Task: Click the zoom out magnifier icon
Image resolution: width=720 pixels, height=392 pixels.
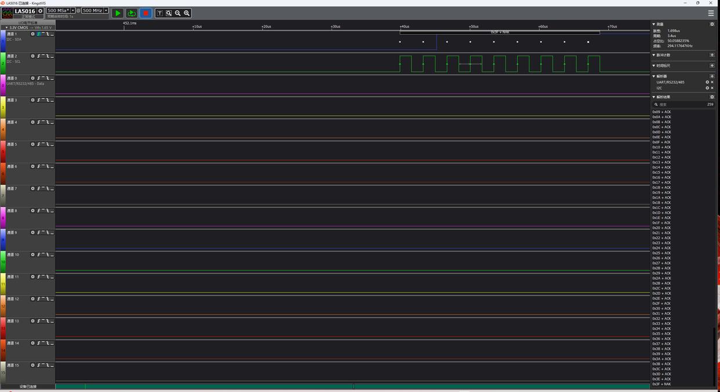Action: pyautogui.click(x=178, y=13)
